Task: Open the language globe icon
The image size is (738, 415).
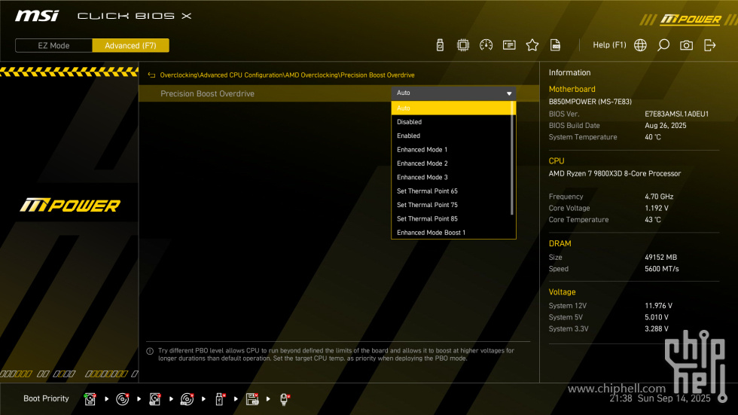Action: pyautogui.click(x=640, y=45)
